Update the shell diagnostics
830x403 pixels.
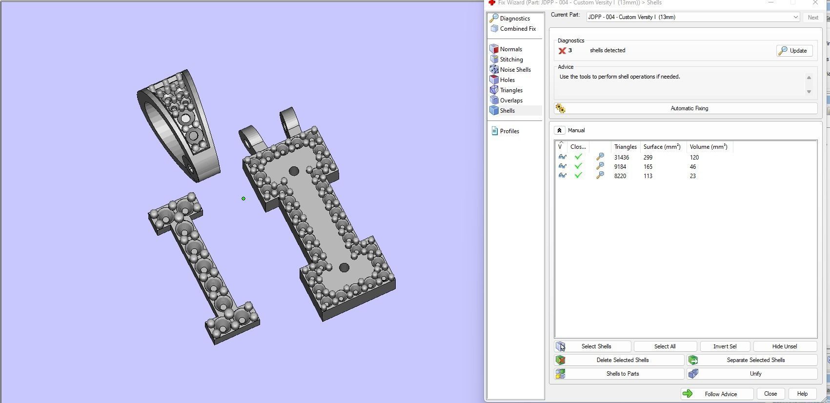tap(794, 51)
